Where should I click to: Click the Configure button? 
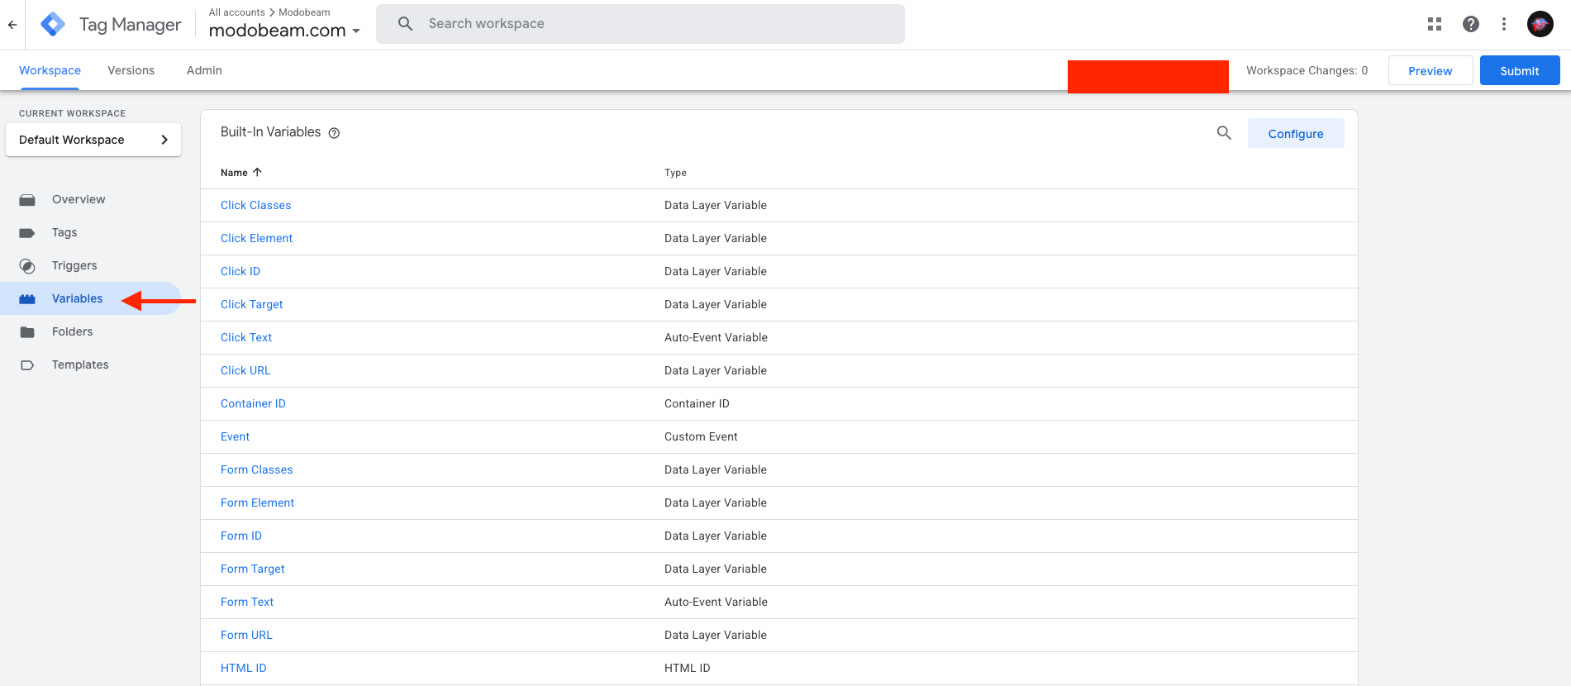[1295, 134]
